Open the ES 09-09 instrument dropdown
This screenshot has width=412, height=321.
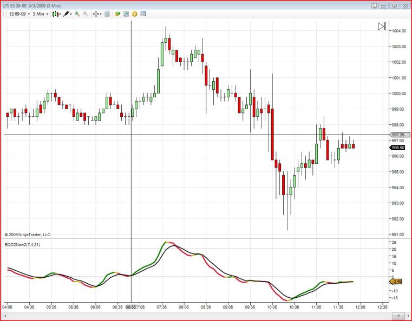click(19, 14)
